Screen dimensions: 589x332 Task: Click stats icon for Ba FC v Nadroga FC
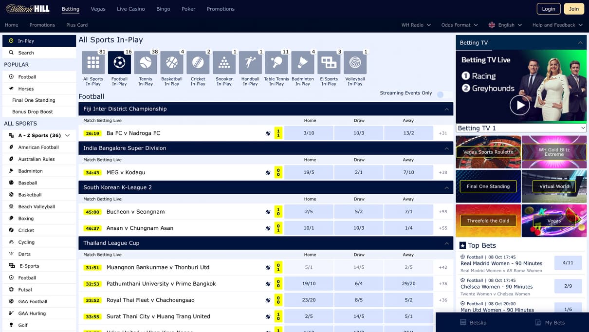tap(268, 133)
